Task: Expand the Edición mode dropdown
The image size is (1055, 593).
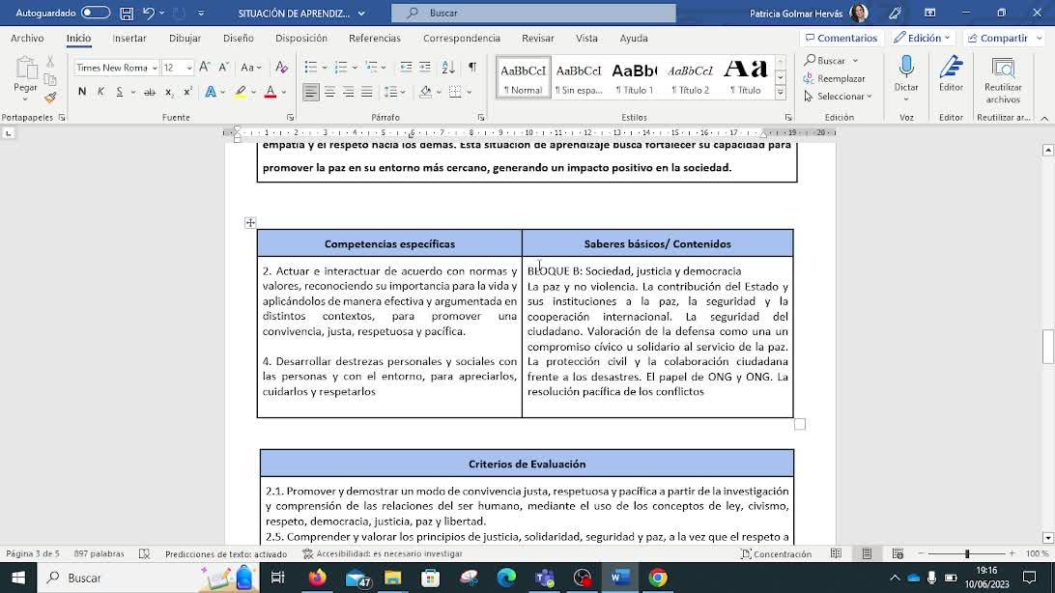Action: 922,39
